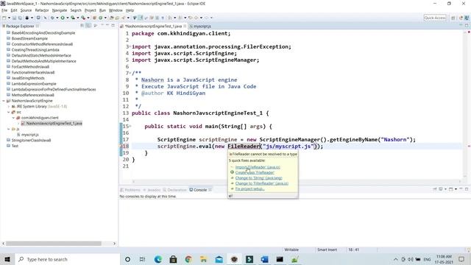
Task: Click quick fix Create class 'FileReader'
Action: coord(255,172)
